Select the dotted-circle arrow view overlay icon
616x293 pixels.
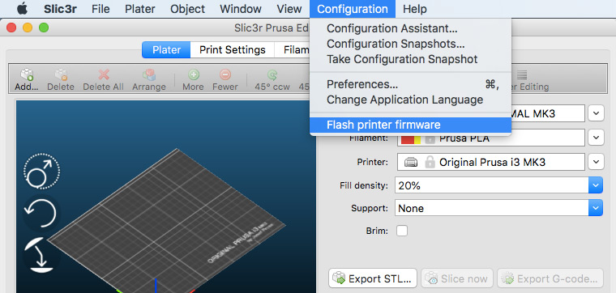click(41, 171)
